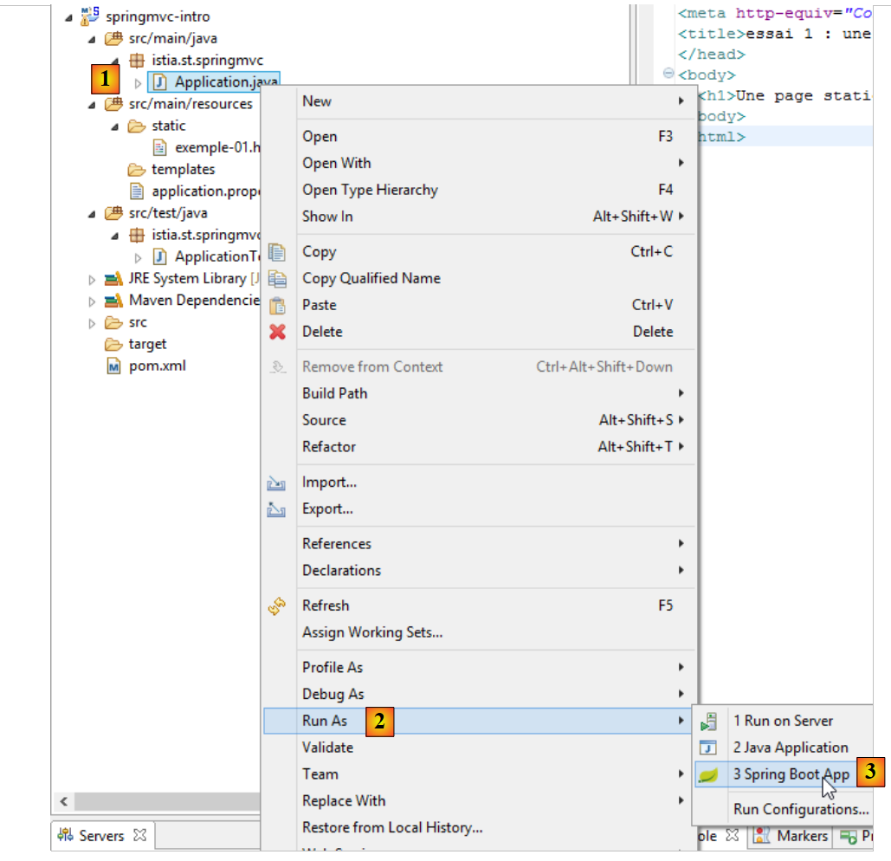Click the red Delete X icon
This screenshot has height=861, width=891.
click(277, 332)
